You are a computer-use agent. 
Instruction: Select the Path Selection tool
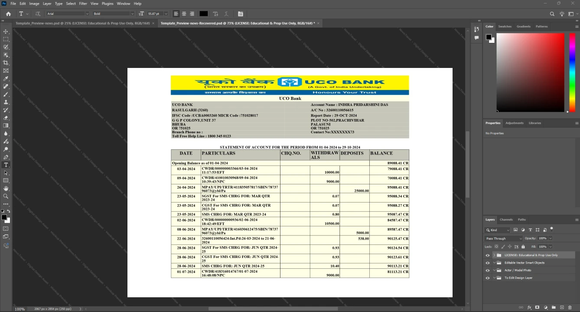pos(6,173)
